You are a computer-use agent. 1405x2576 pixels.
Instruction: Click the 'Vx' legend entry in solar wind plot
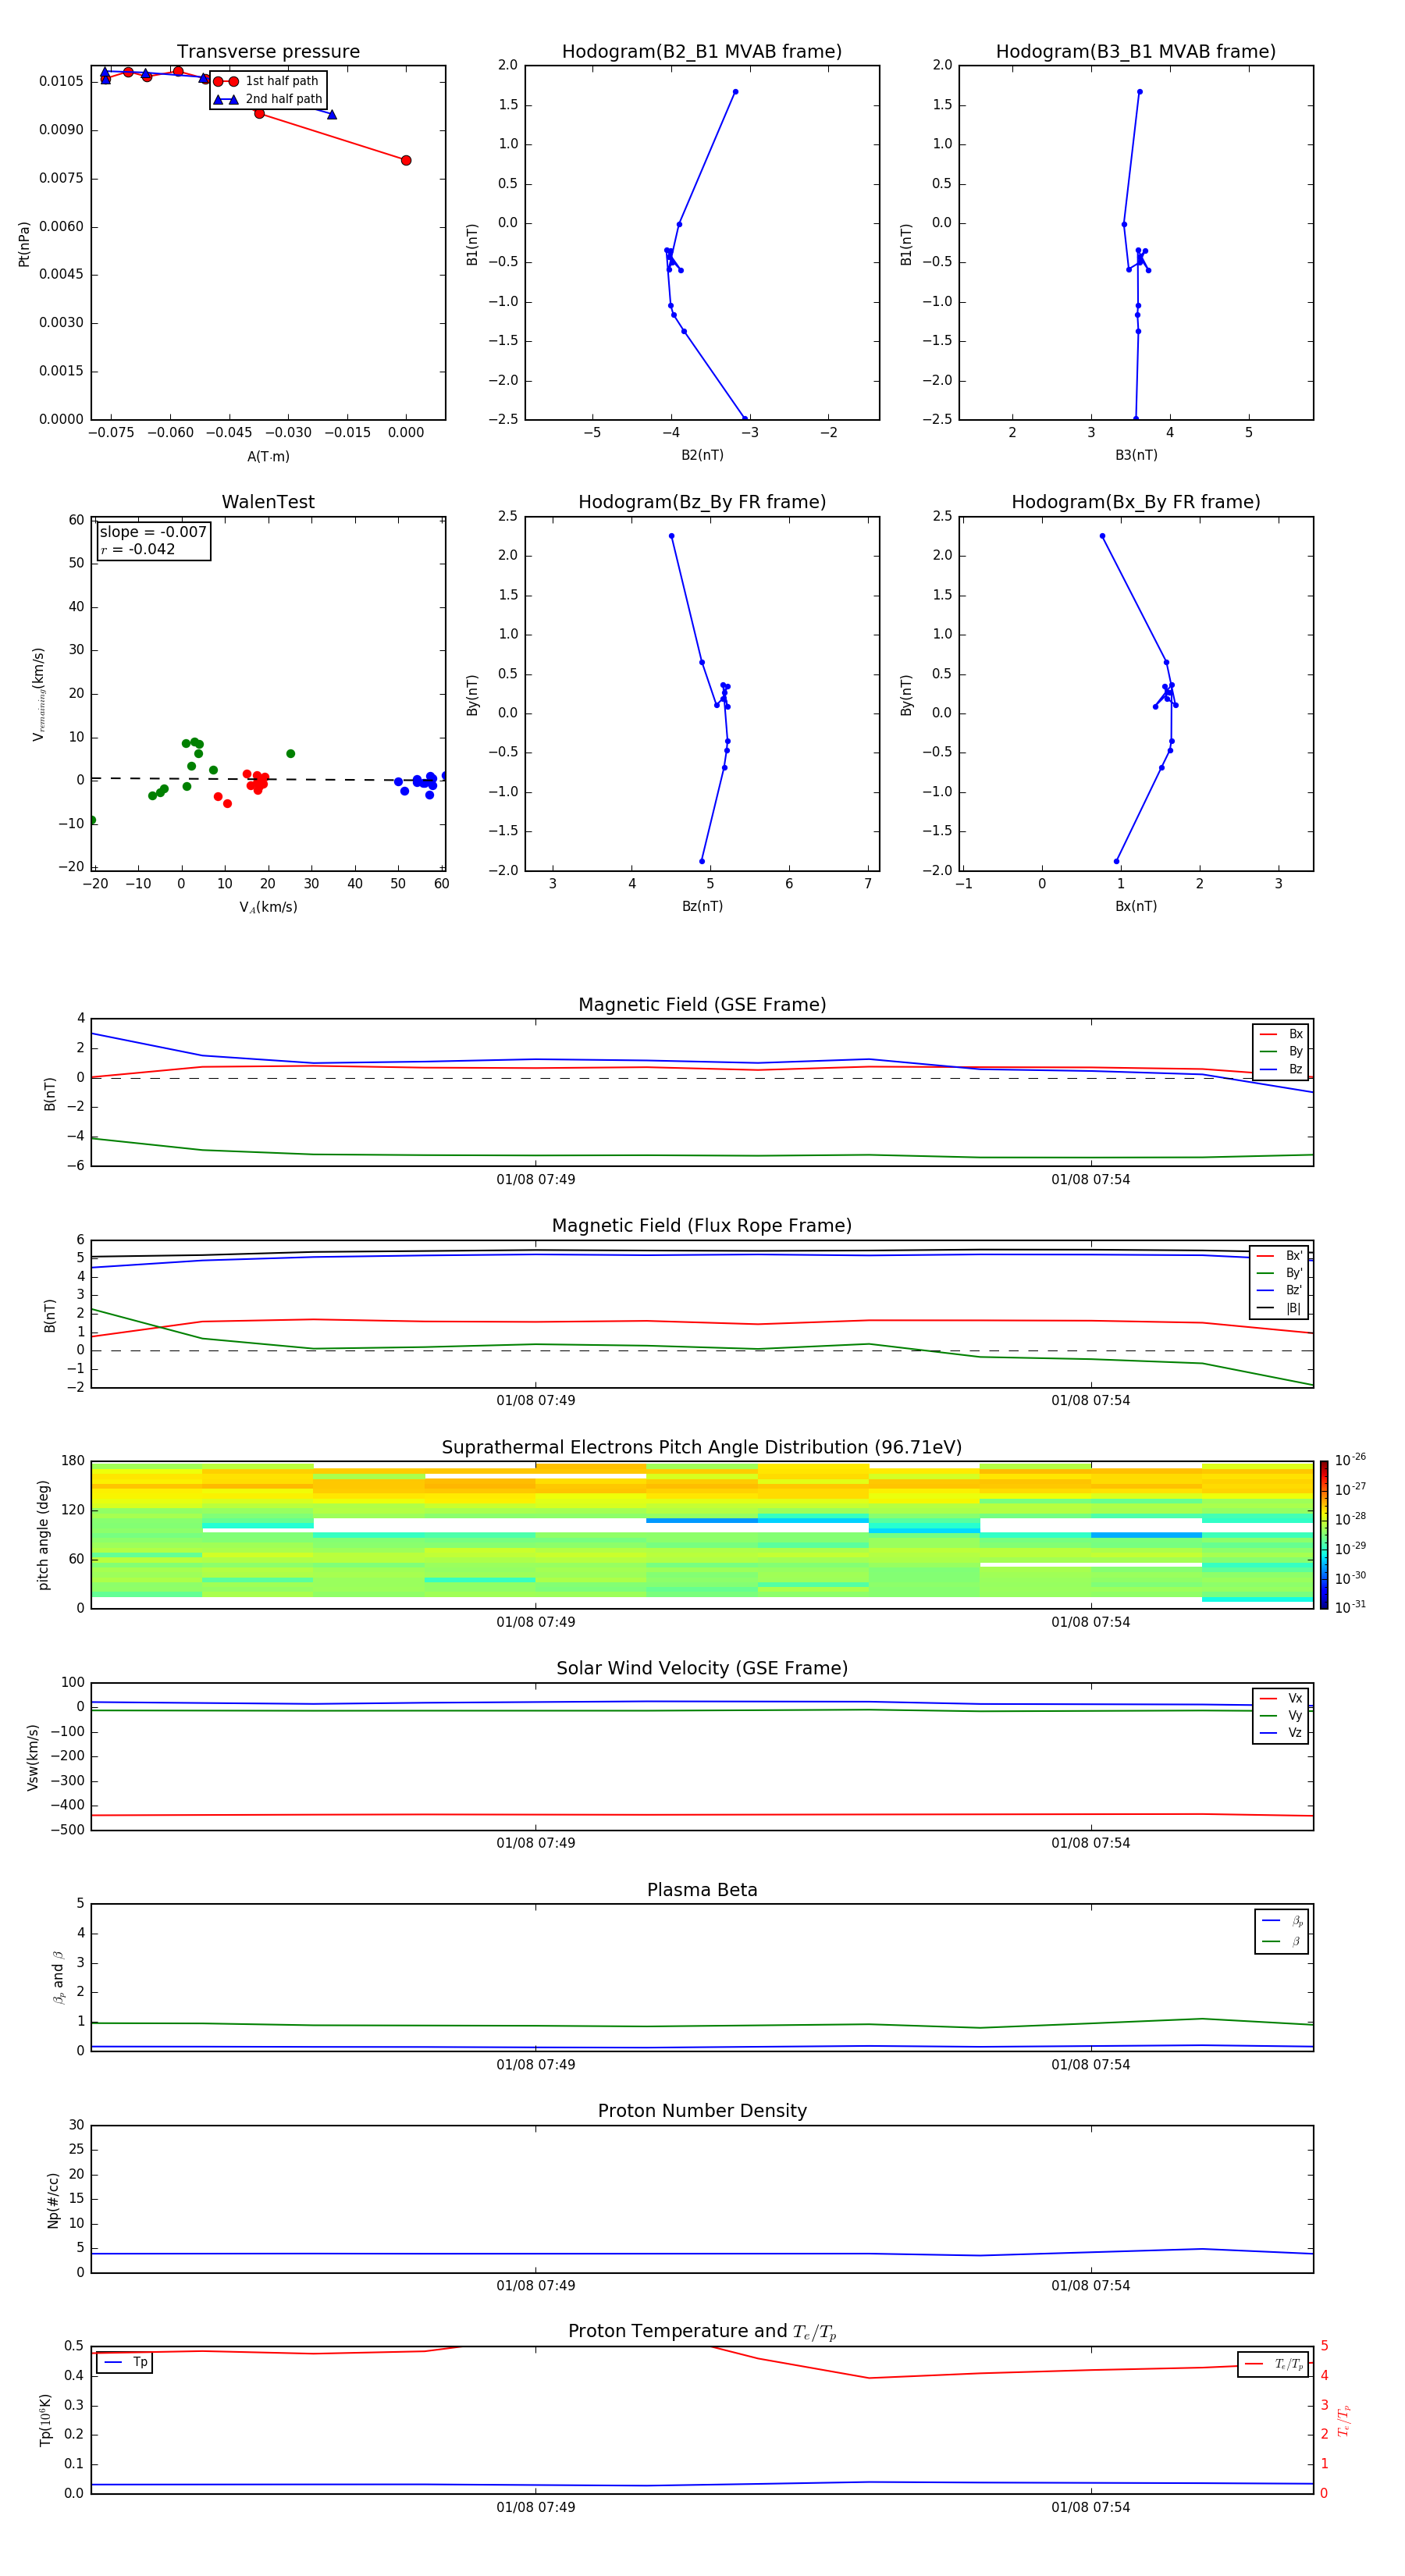click(1281, 1698)
